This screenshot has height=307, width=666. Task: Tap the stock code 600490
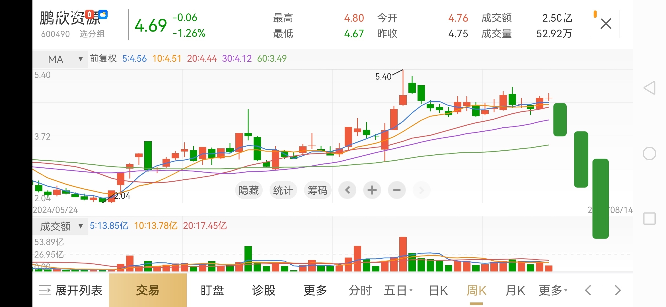click(x=55, y=34)
